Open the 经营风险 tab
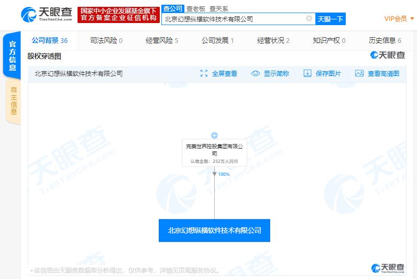 [162, 40]
